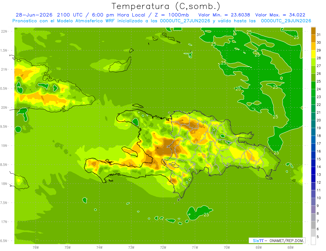Click the "17N" latitude label
Image resolution: width=326 pixels, height=251 pixels.
pos(4,222)
